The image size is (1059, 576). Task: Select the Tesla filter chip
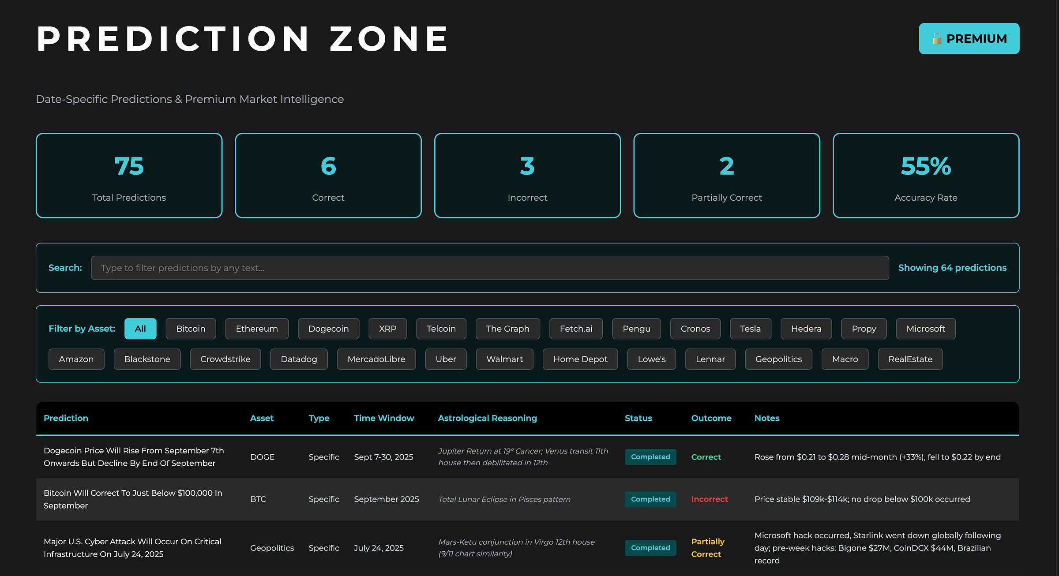click(x=750, y=329)
